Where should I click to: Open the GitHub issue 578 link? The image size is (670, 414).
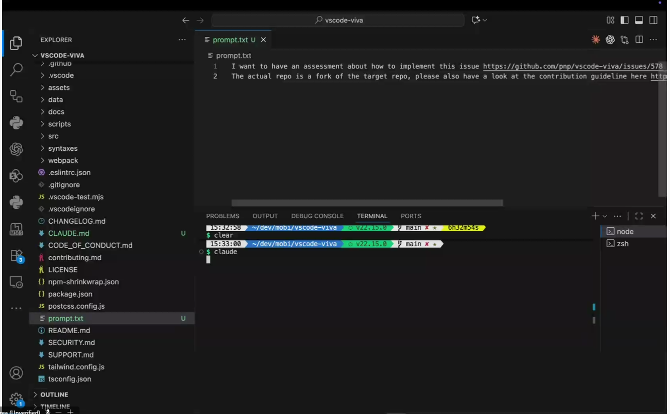coord(572,66)
